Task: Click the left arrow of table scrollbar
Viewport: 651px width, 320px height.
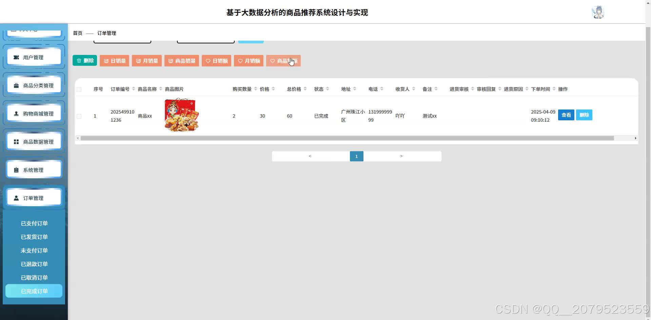Action: (x=78, y=138)
